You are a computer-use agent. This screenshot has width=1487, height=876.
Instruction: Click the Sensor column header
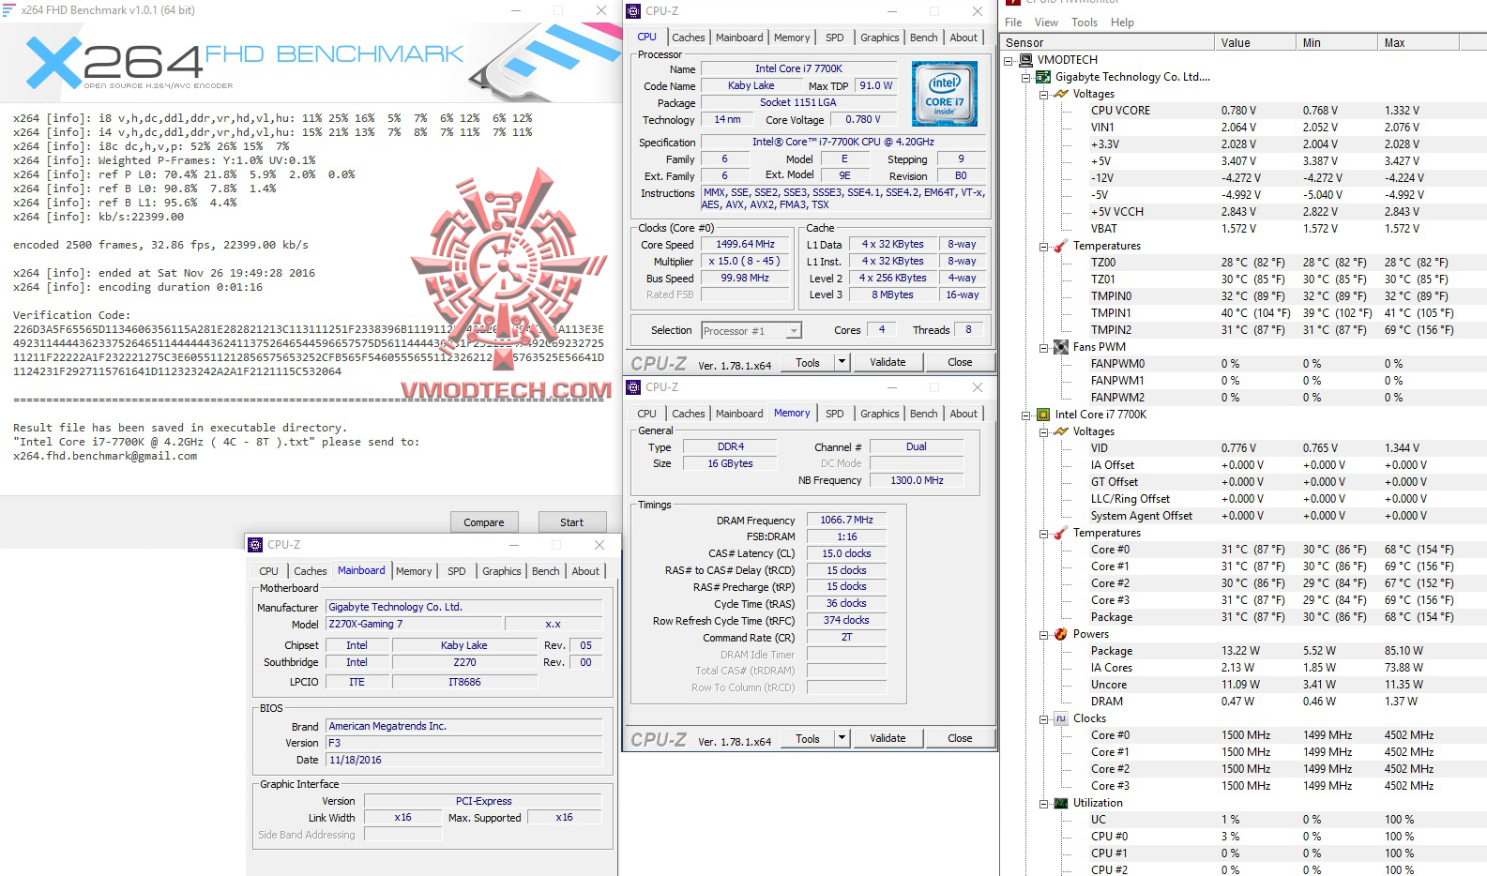pos(1108,42)
